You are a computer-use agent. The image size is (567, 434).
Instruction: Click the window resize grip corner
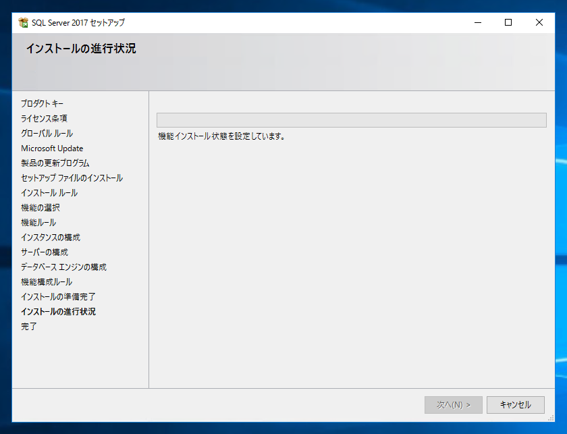click(551, 418)
